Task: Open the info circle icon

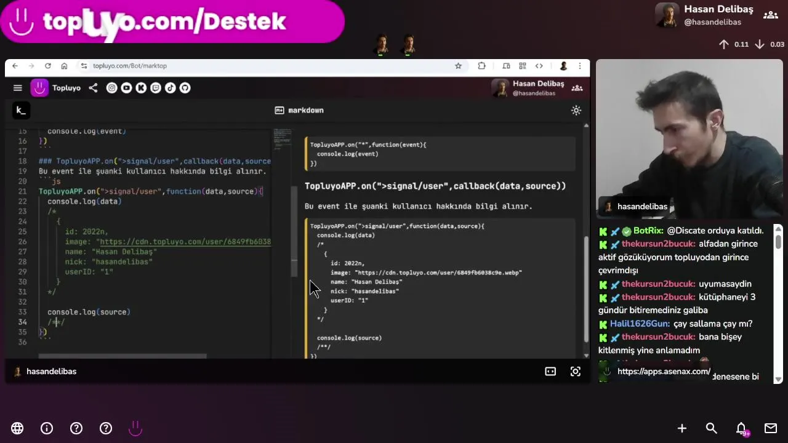Action: [47, 428]
